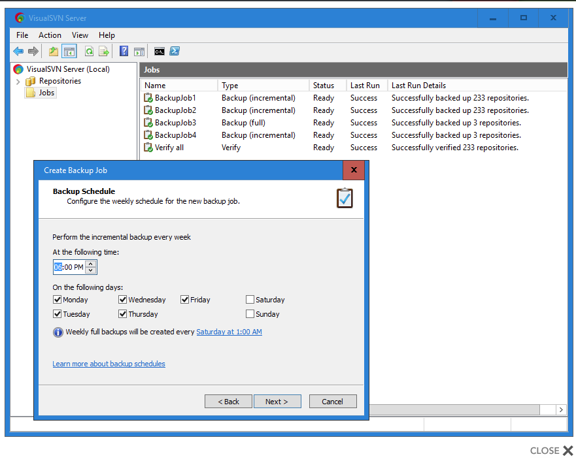Click the CLOSE label below the window
This screenshot has width=576, height=463.
tap(545, 451)
